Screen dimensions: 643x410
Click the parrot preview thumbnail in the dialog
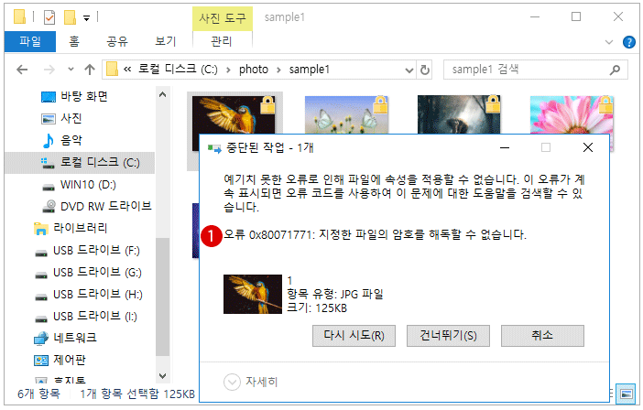(x=253, y=295)
